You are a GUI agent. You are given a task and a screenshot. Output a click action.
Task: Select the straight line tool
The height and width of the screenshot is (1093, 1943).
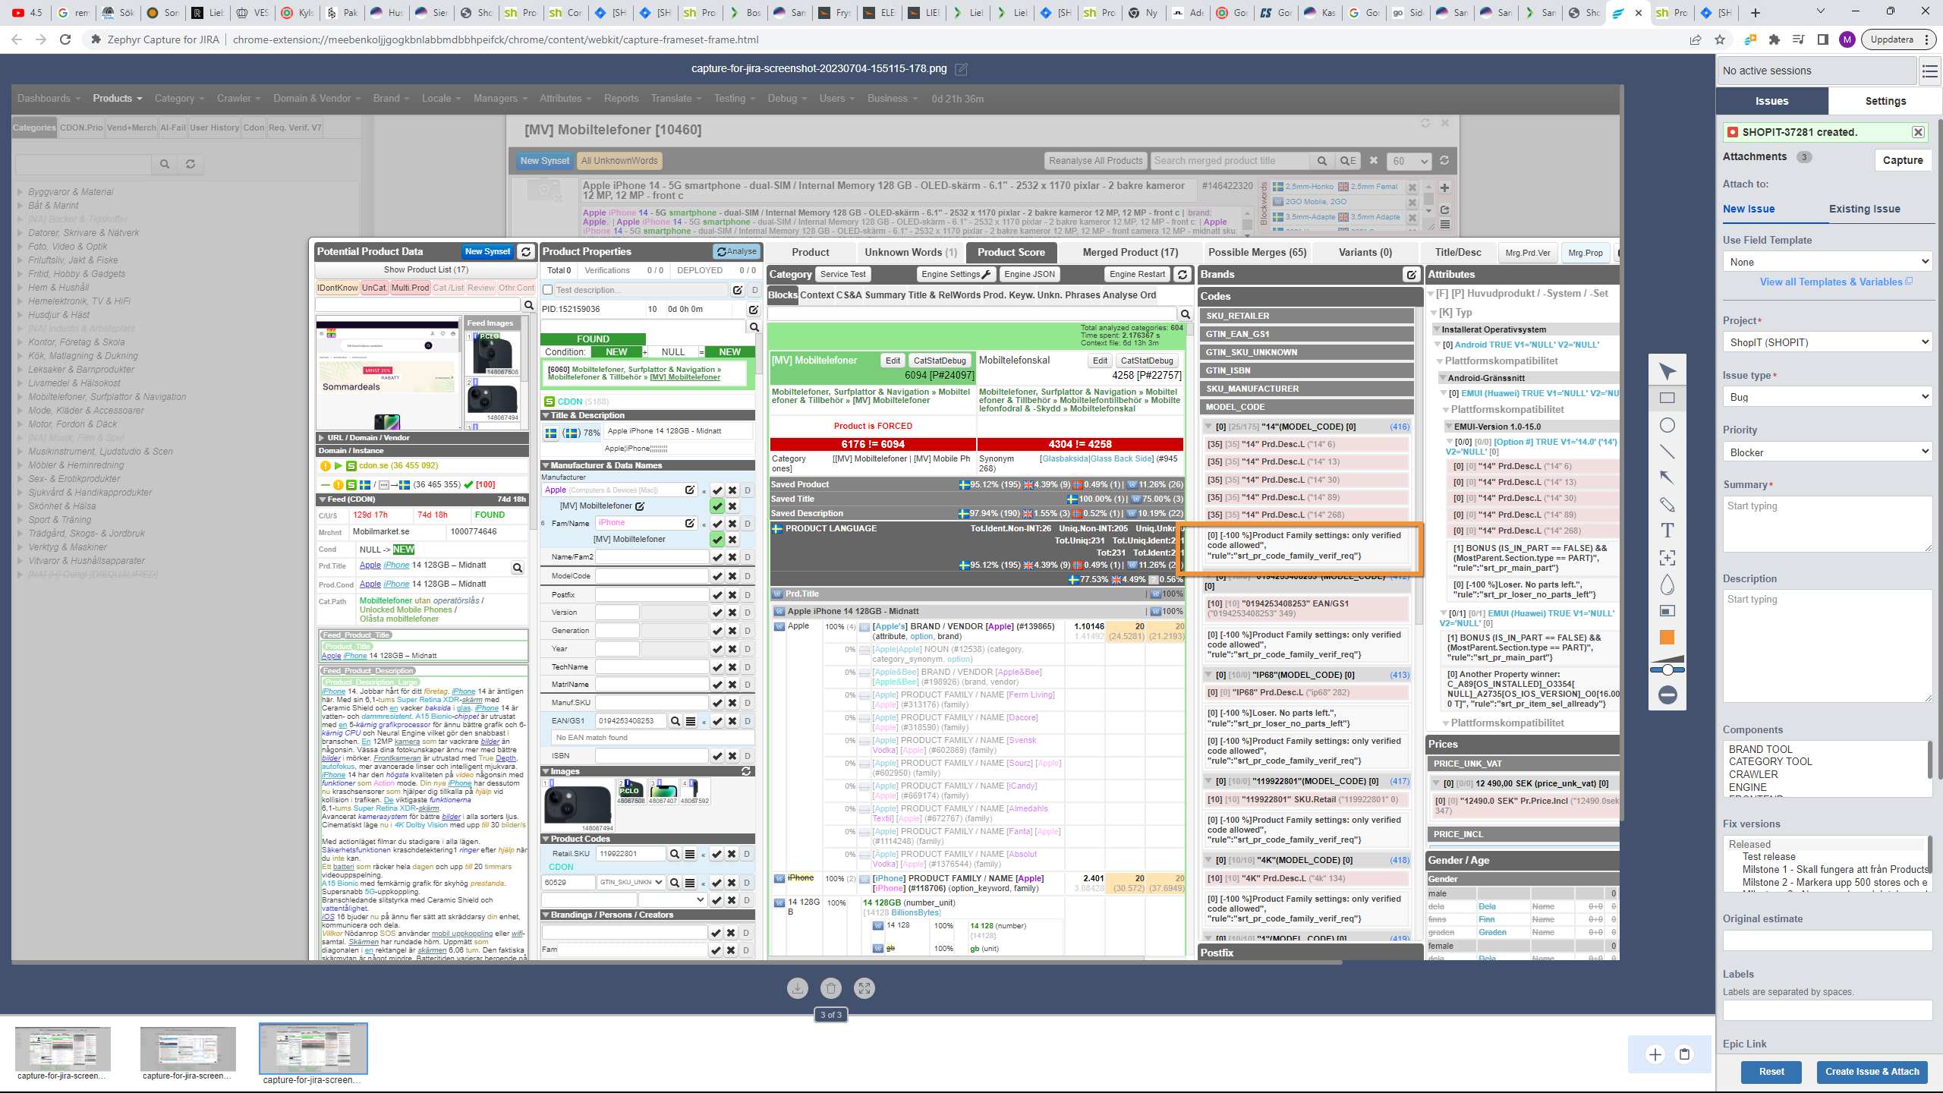(1667, 452)
